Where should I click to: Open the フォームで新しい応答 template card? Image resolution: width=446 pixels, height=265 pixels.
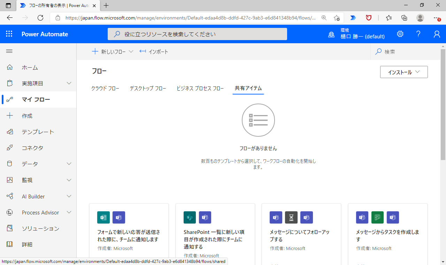[x=129, y=234]
